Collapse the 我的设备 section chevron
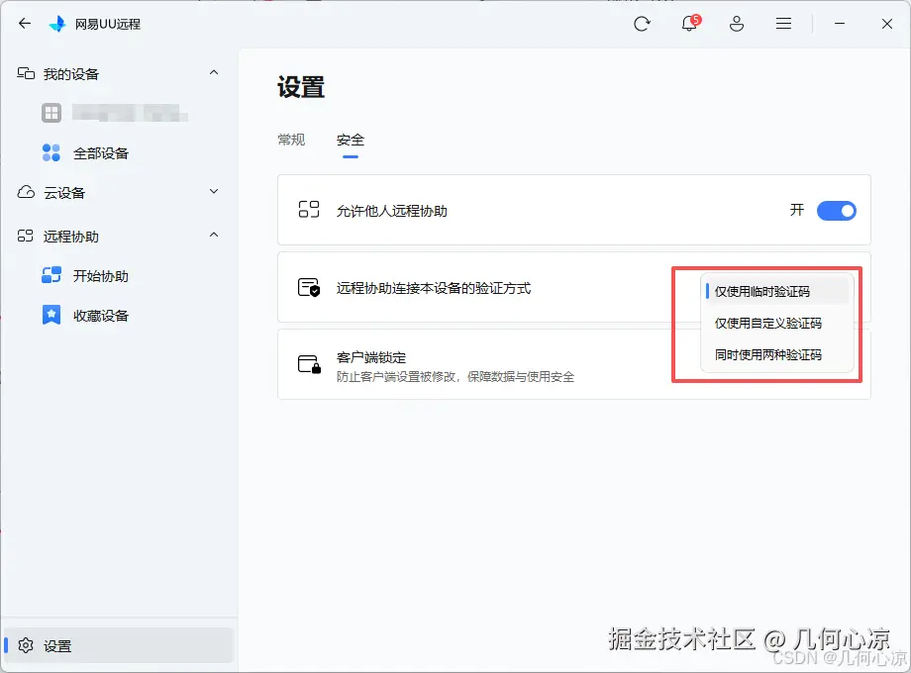This screenshot has height=673, width=911. (214, 72)
